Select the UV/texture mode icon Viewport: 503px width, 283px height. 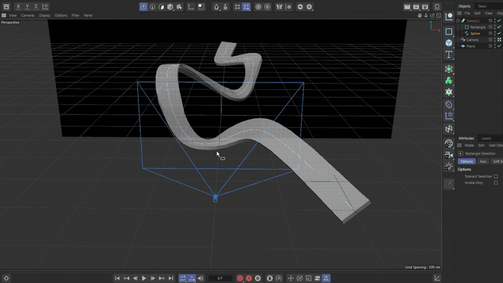coord(179,7)
